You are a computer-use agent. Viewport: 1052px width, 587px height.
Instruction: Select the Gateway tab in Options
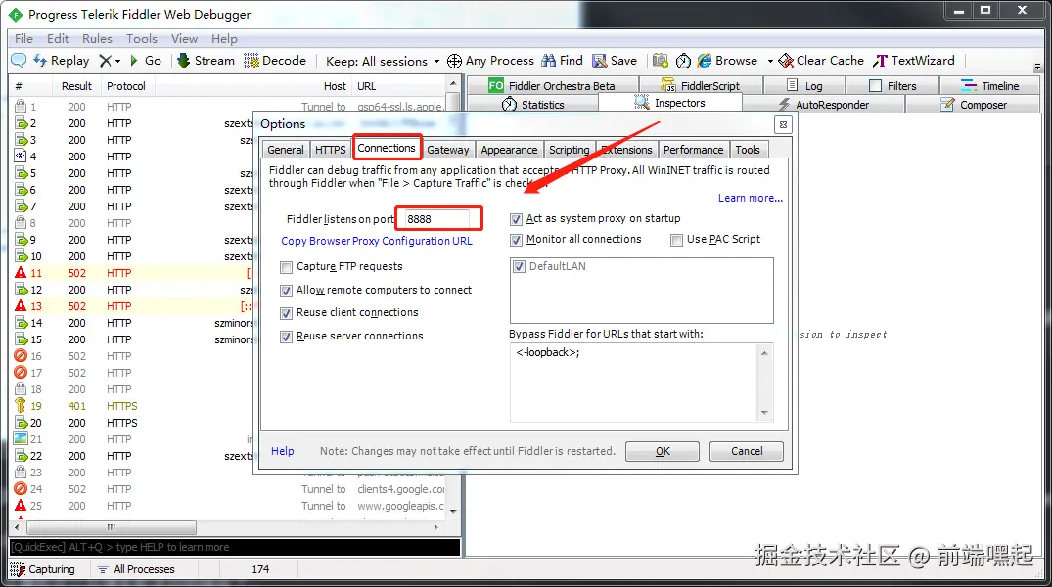click(448, 150)
